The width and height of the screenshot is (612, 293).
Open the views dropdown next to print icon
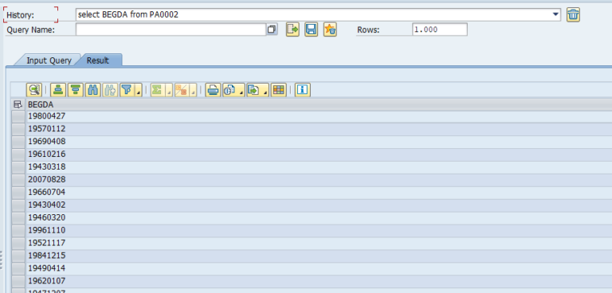click(241, 92)
